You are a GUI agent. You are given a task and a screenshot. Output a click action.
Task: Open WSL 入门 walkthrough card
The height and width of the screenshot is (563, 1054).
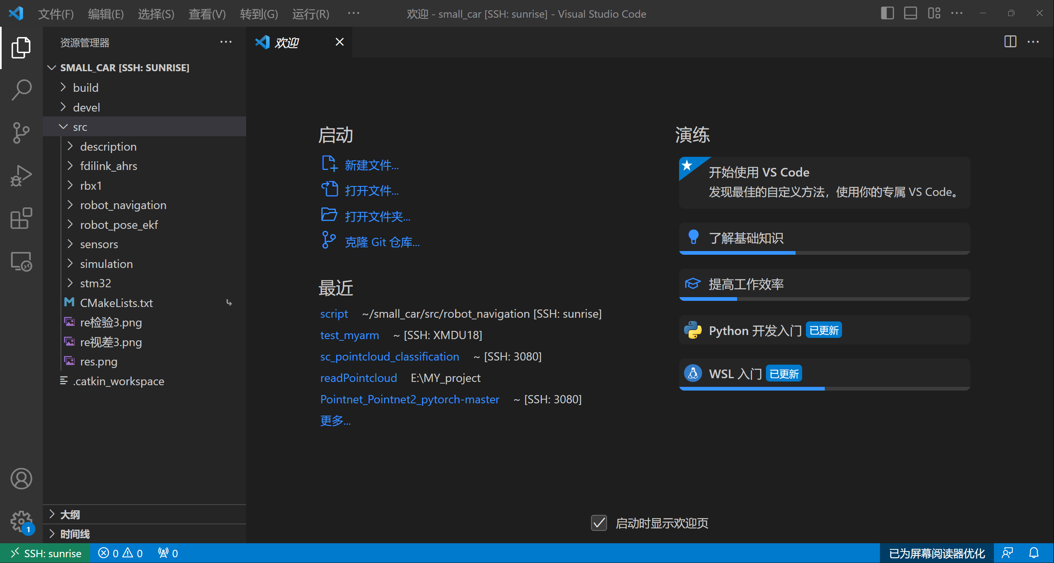(824, 374)
